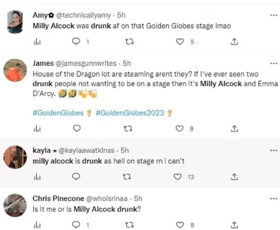Open Chris Pinecone's profile picture

pyautogui.click(x=15, y=205)
